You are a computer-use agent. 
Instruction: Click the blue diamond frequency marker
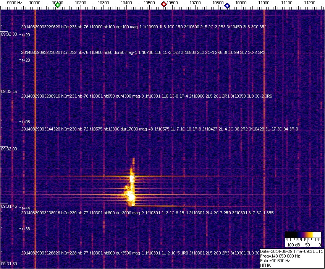coord(227,5)
